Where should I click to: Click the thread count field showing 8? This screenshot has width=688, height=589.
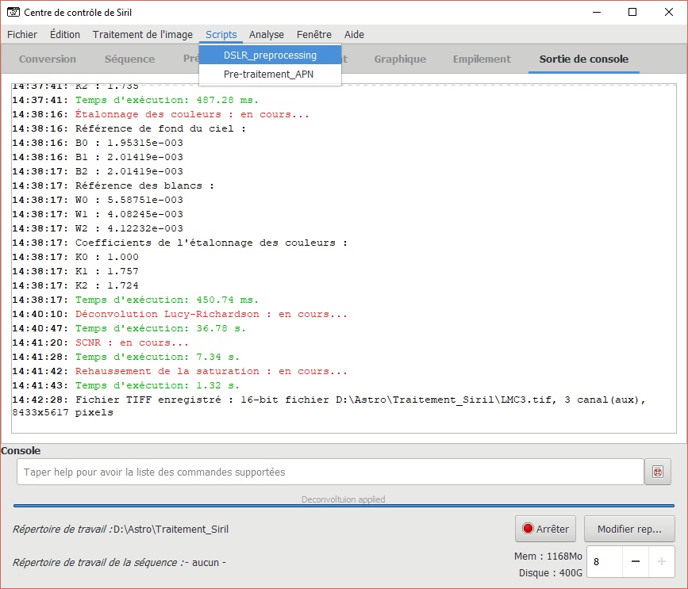click(x=605, y=561)
